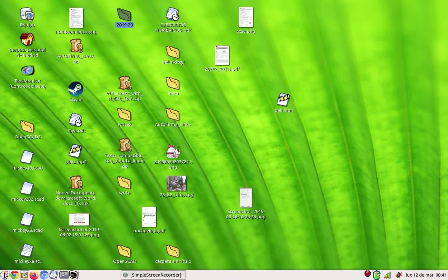Select the nochevieja.pdf document
This screenshot has width=448, height=280.
click(x=149, y=217)
